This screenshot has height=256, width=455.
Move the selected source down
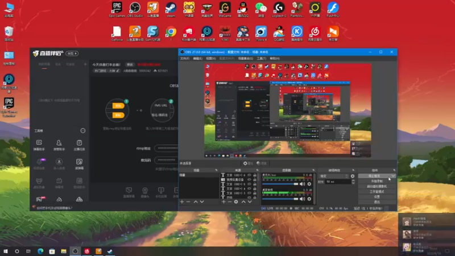tap(250, 202)
